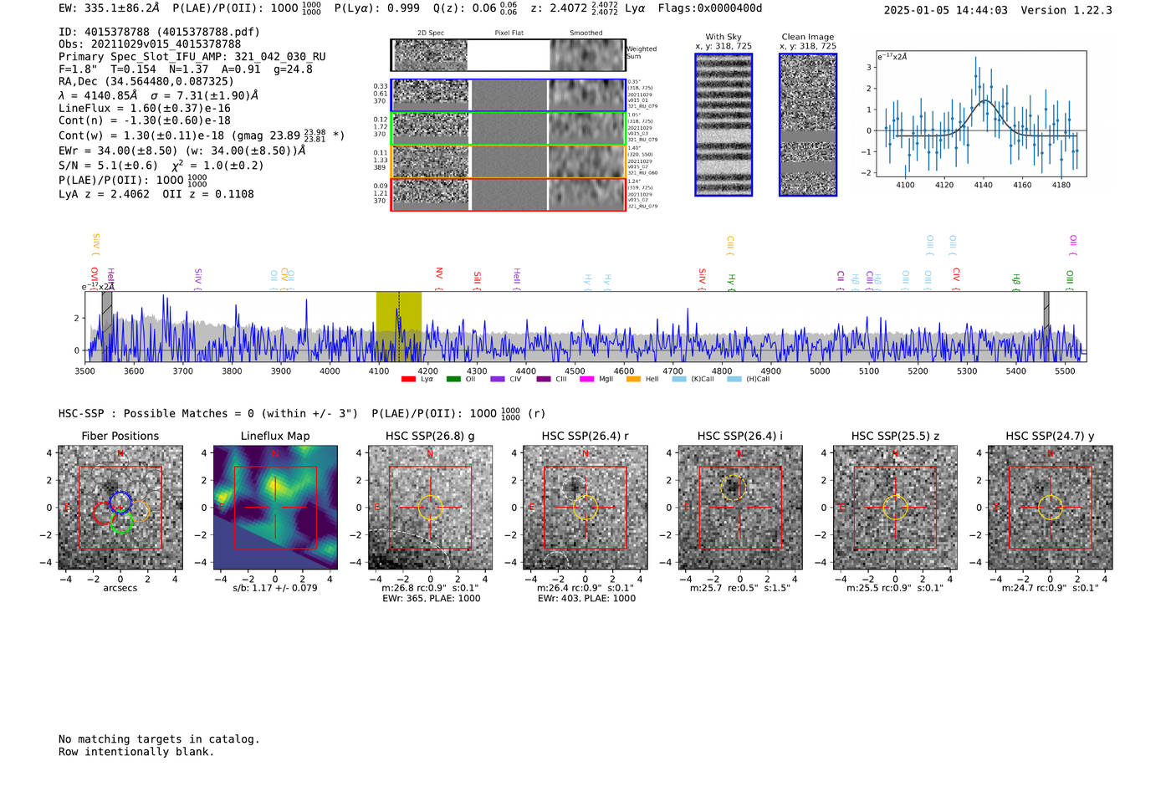The image size is (1171, 797).
Task: Click the No matching targets in catalog text
Action: click(159, 739)
